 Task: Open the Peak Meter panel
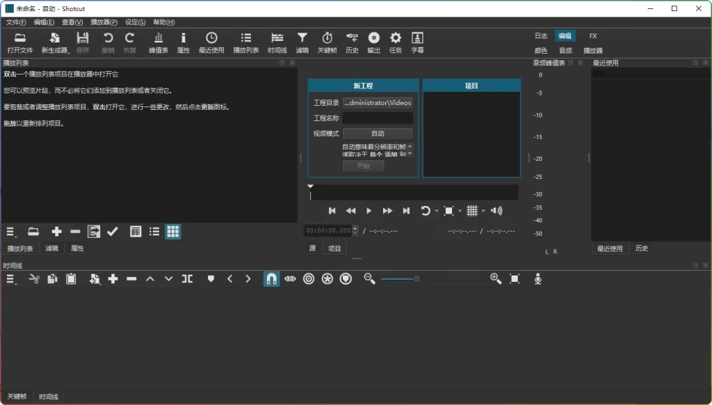tap(158, 42)
